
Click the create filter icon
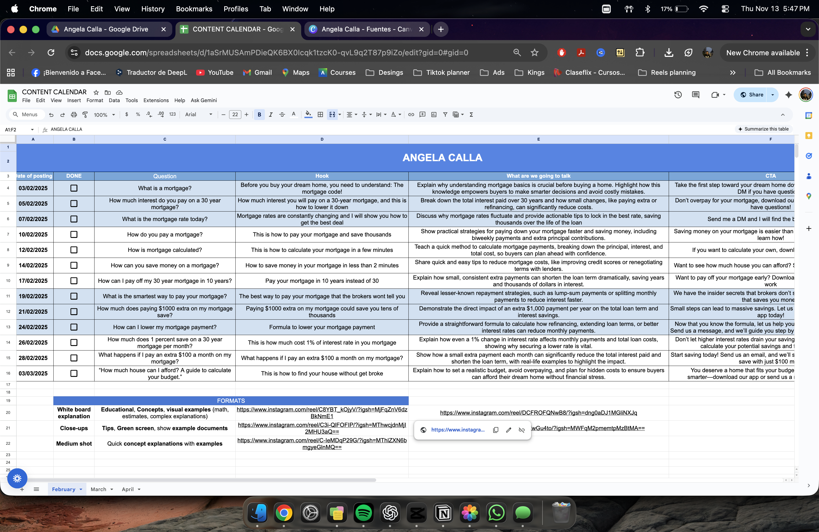[445, 115]
